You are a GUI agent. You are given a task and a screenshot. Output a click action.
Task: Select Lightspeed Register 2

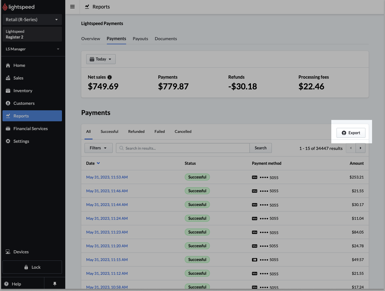pyautogui.click(x=32, y=34)
